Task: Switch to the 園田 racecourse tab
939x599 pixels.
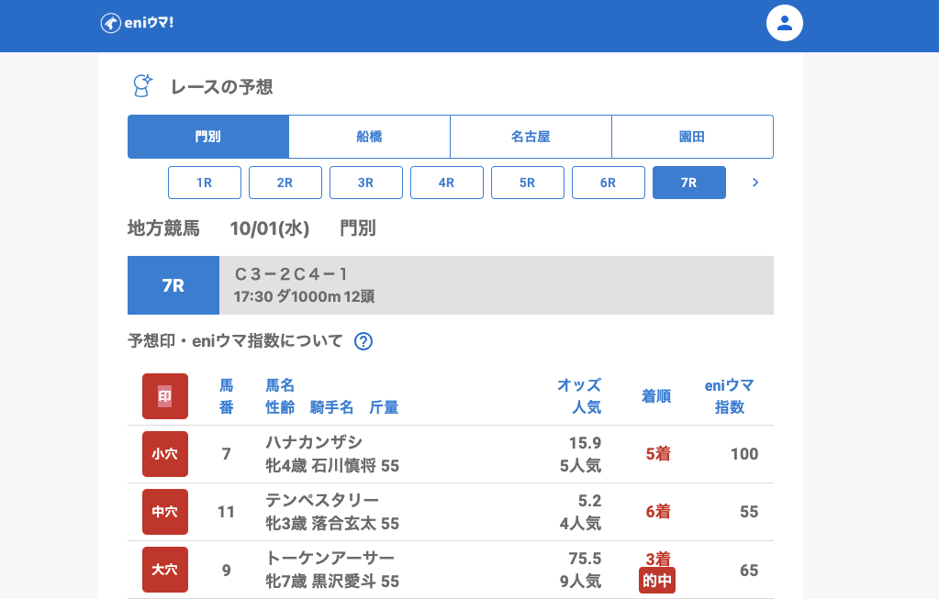Action: point(692,137)
